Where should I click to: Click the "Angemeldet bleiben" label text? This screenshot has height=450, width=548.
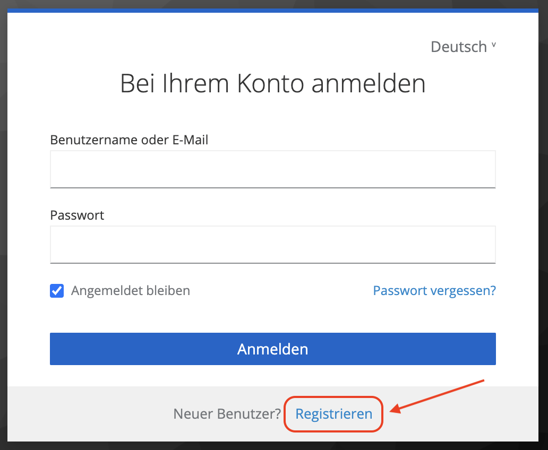click(x=130, y=291)
